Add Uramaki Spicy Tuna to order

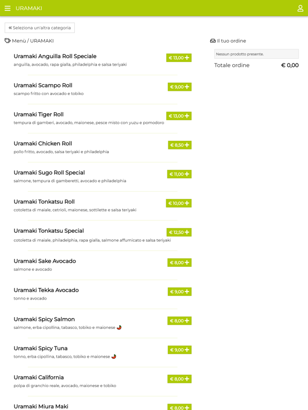[180, 350]
